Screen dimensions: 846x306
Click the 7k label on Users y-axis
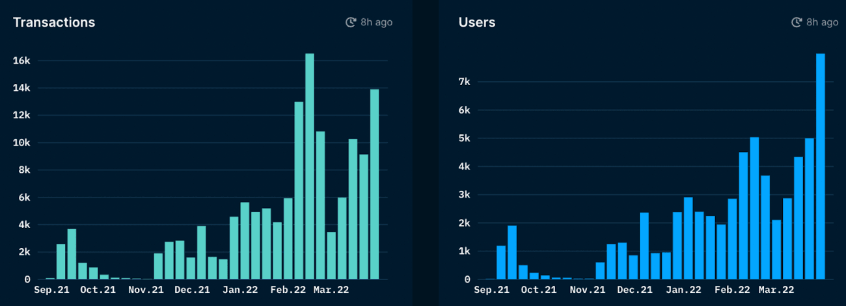point(464,82)
